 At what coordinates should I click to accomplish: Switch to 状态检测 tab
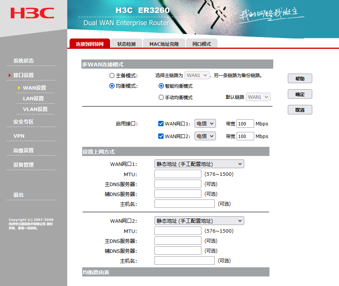(126, 44)
